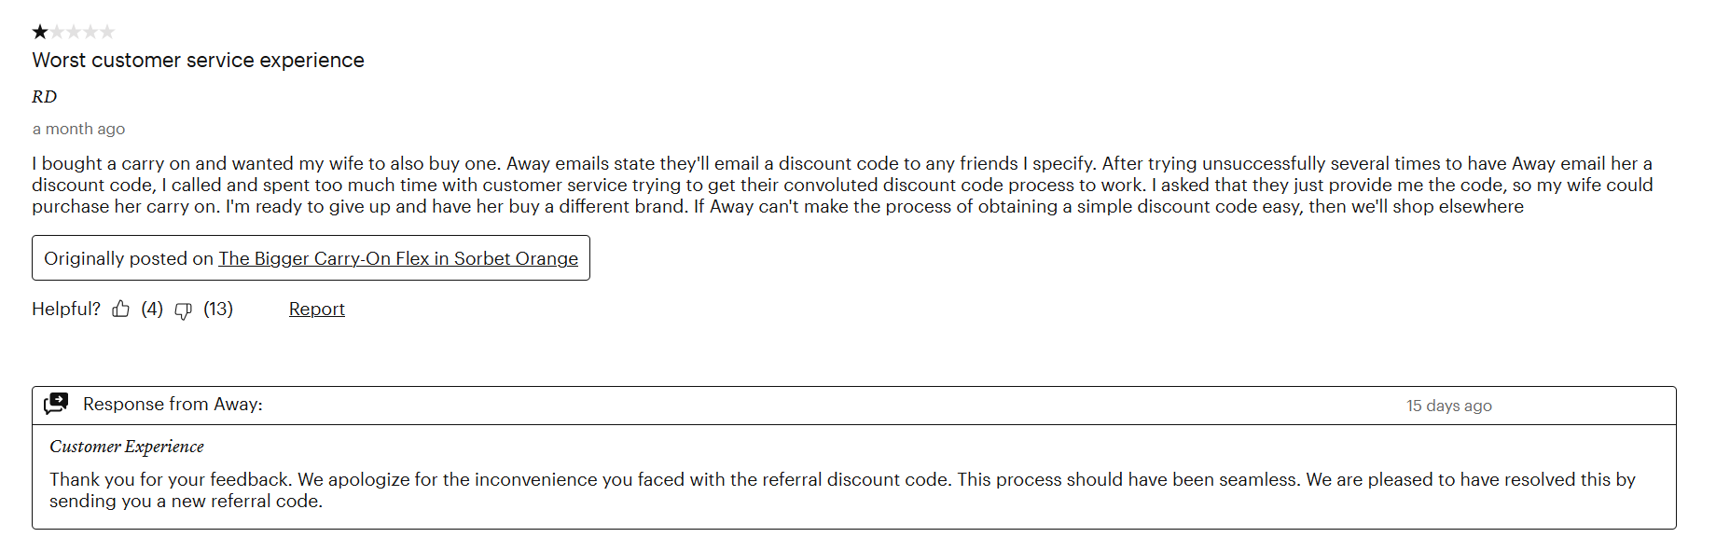The height and width of the screenshot is (551, 1716).
Task: Click the fifth gray star
Action: click(107, 32)
